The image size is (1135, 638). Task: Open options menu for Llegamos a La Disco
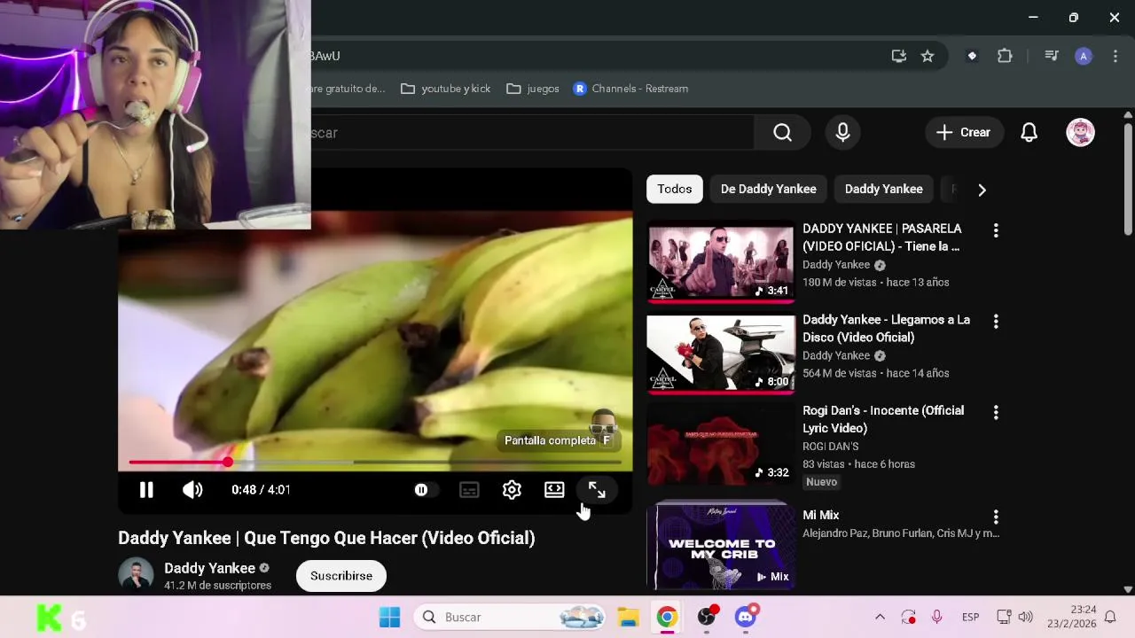click(x=996, y=322)
